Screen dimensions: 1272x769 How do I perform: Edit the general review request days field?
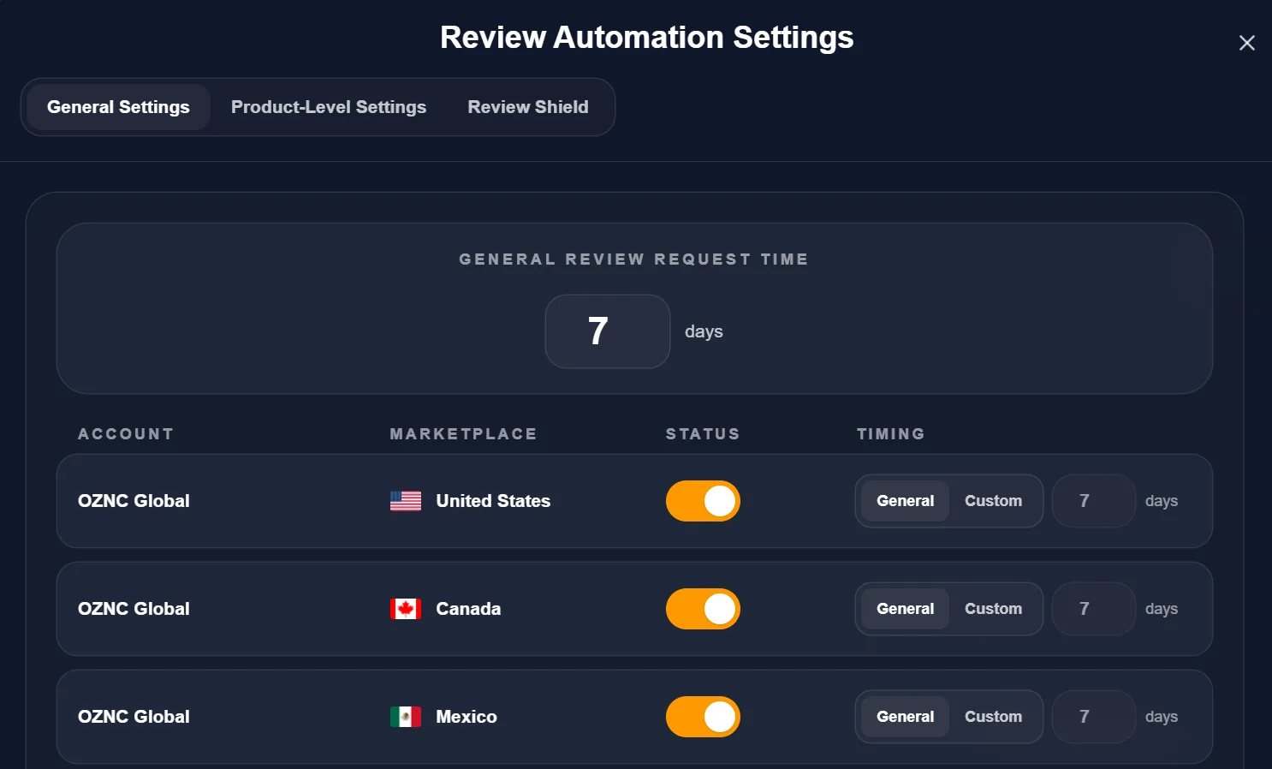tap(608, 331)
